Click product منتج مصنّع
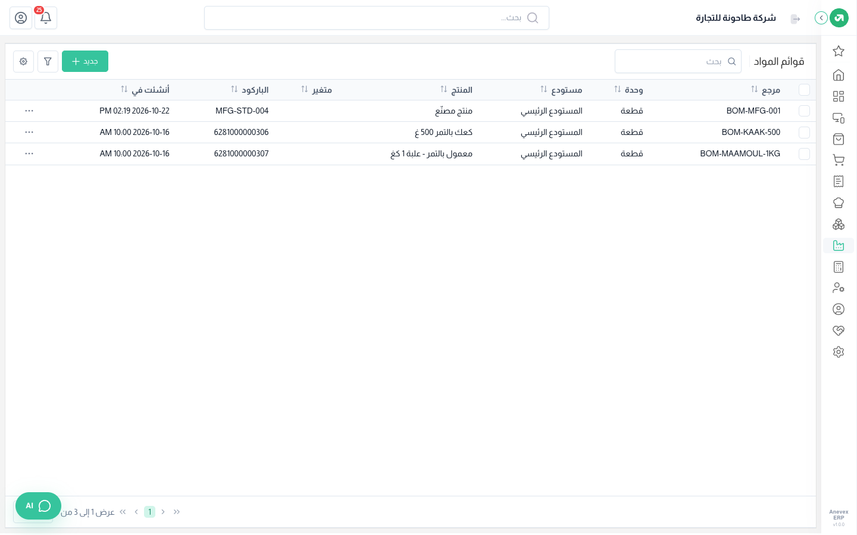Viewport: 857px width, 535px height. click(453, 111)
